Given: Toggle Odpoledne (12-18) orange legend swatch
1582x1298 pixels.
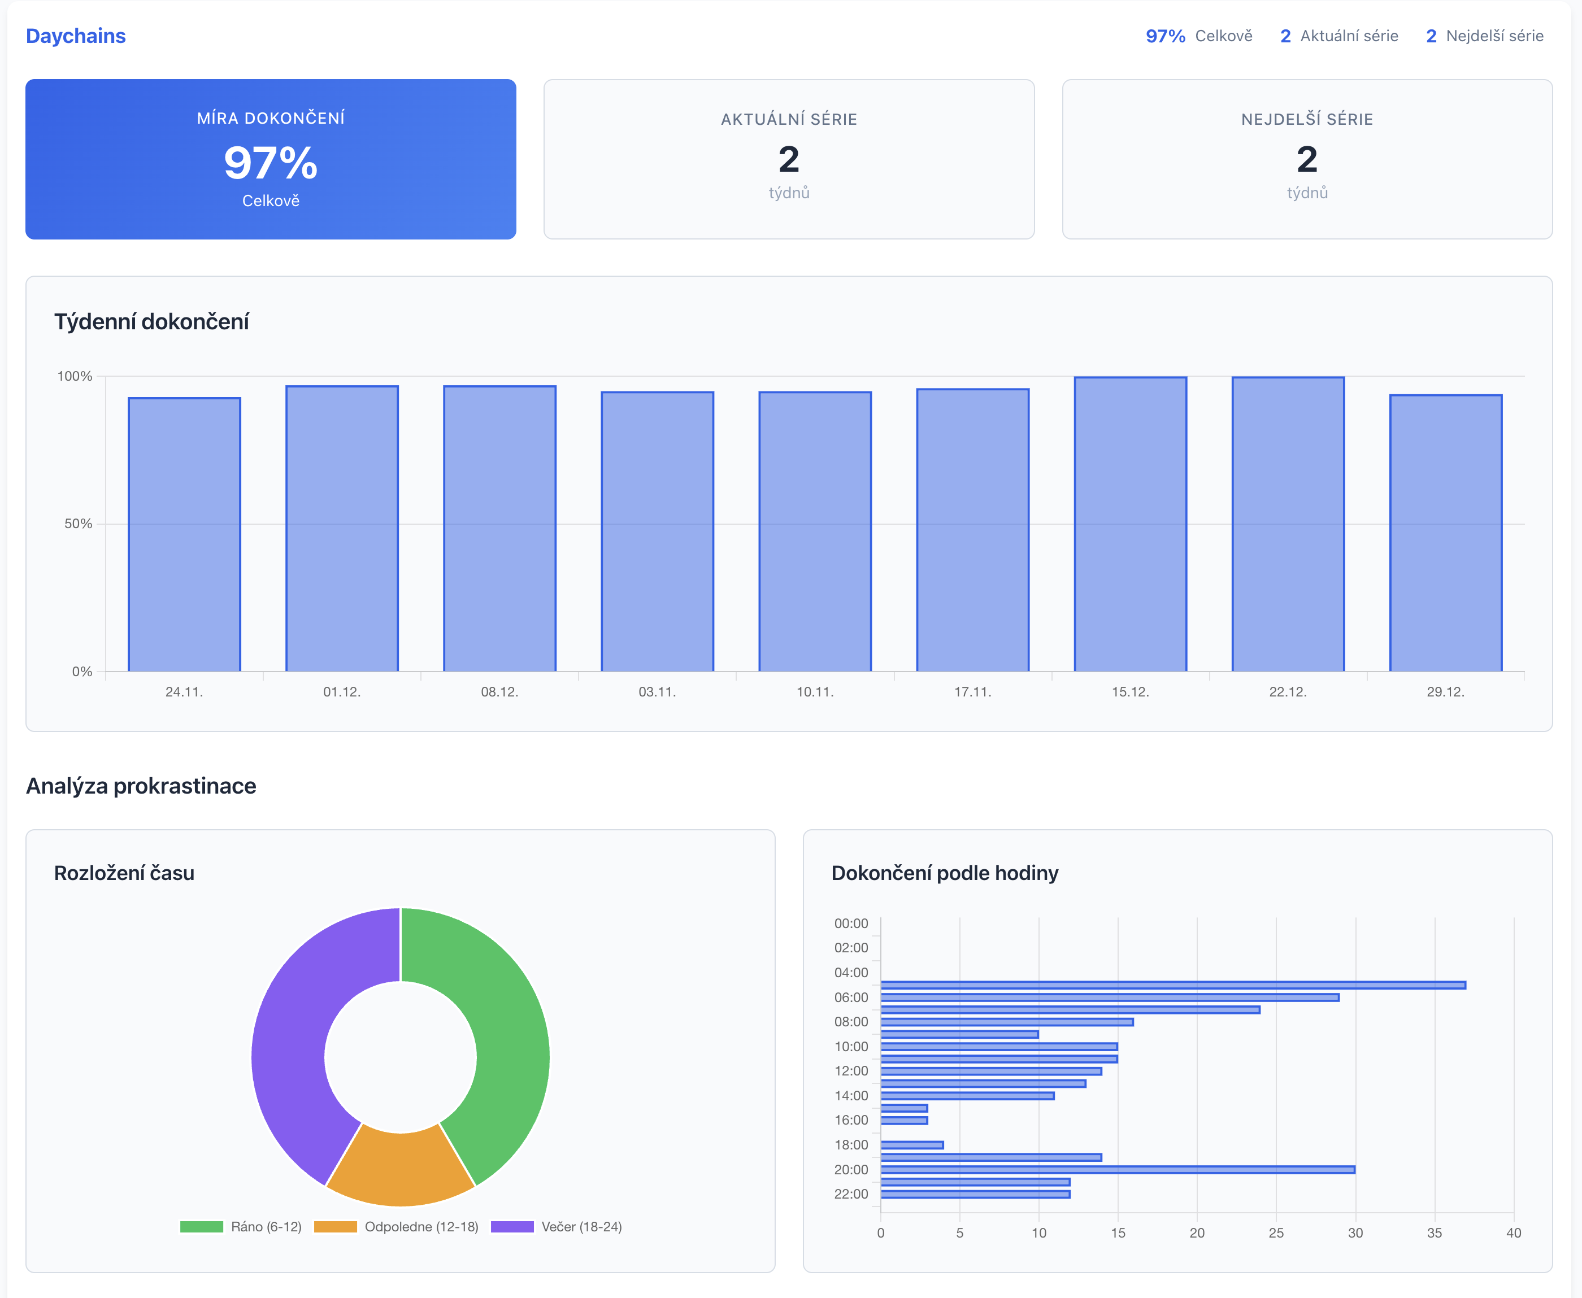Looking at the screenshot, I should click(x=335, y=1227).
